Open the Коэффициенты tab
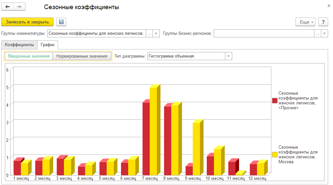Screen dimensions: 333x185 (x=19, y=45)
